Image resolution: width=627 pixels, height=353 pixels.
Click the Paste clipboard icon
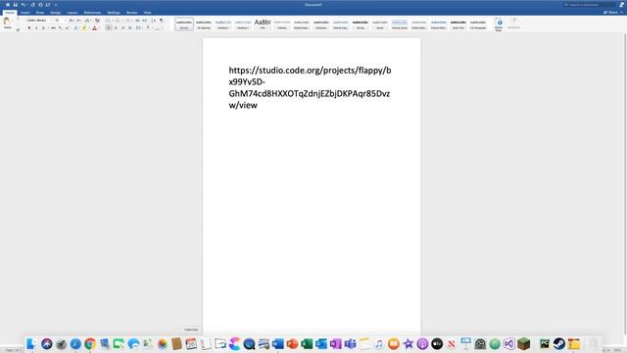(7, 22)
